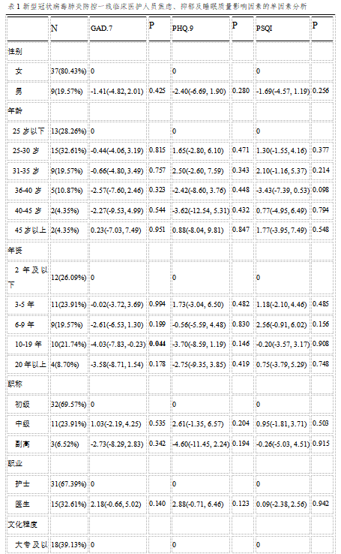Select the 文化程度 section label
This screenshot has width=341, height=554.
pyautogui.click(x=22, y=525)
